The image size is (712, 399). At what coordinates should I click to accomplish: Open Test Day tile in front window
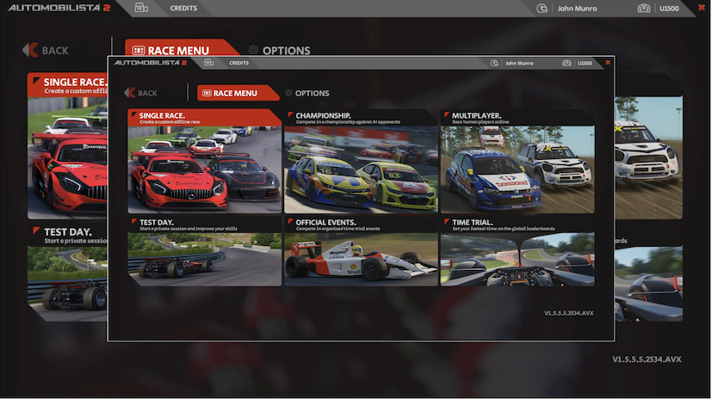[x=204, y=251]
